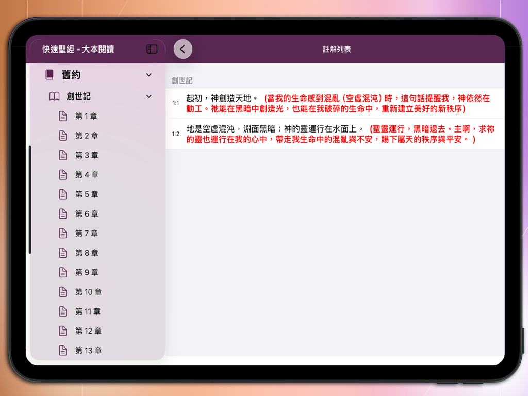
Task: Tap the back arrow in the header
Action: coord(183,48)
